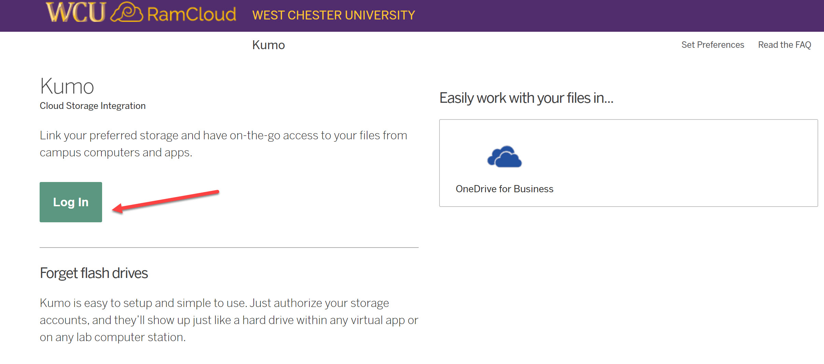Click the RamCloud wordmark

pos(192,14)
